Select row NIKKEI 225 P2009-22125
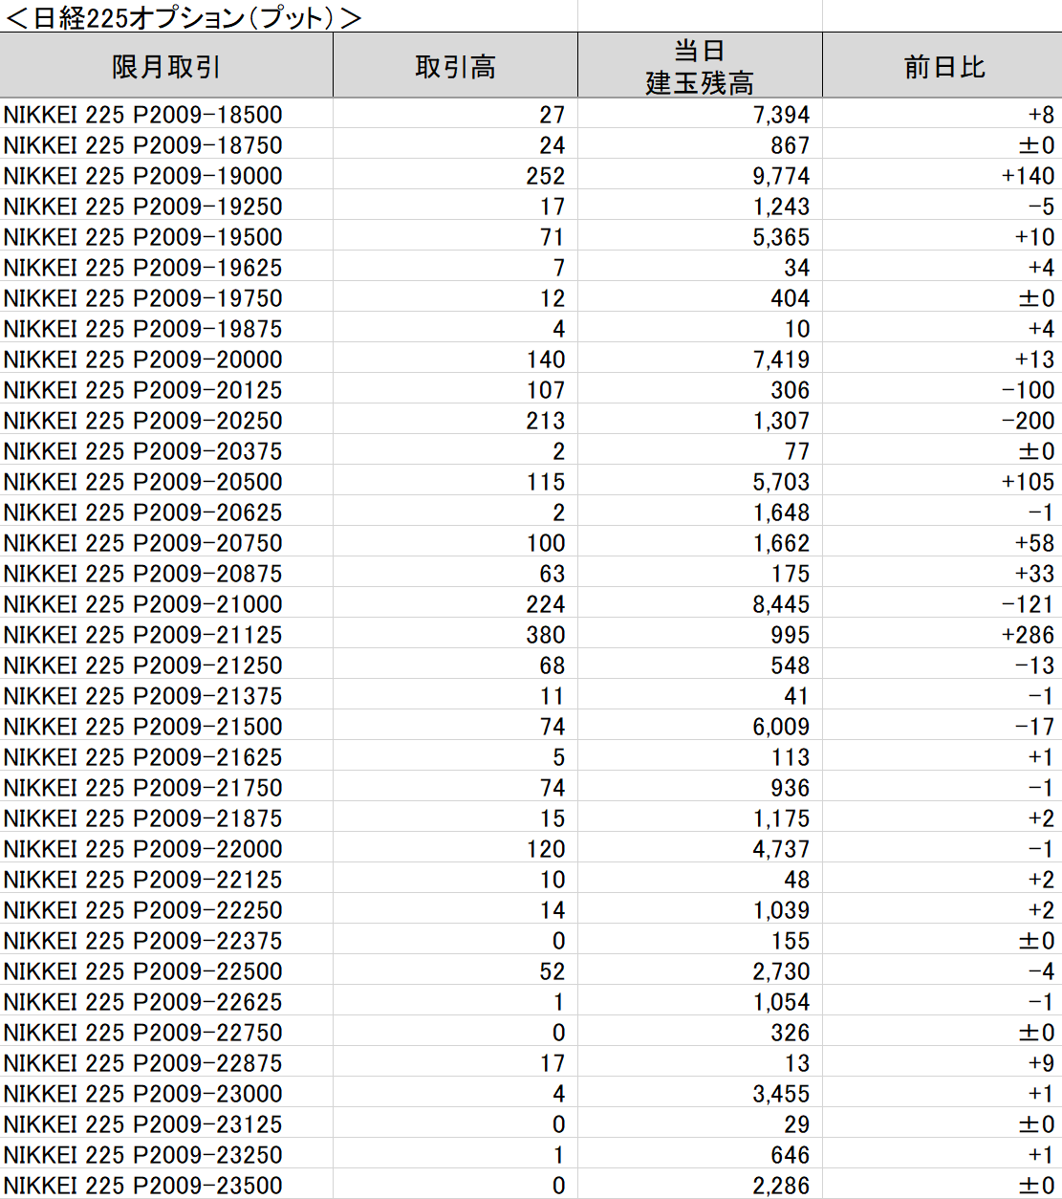Image resolution: width=1062 pixels, height=1199 pixels. 531,879
